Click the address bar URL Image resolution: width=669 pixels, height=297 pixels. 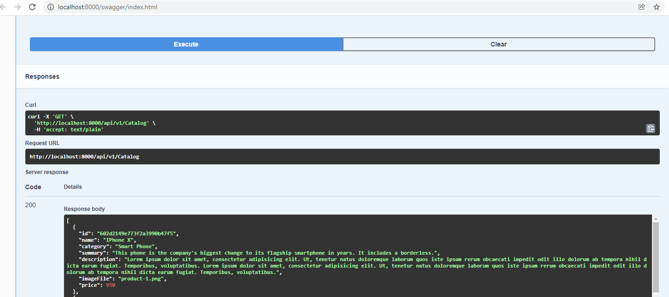(x=108, y=7)
